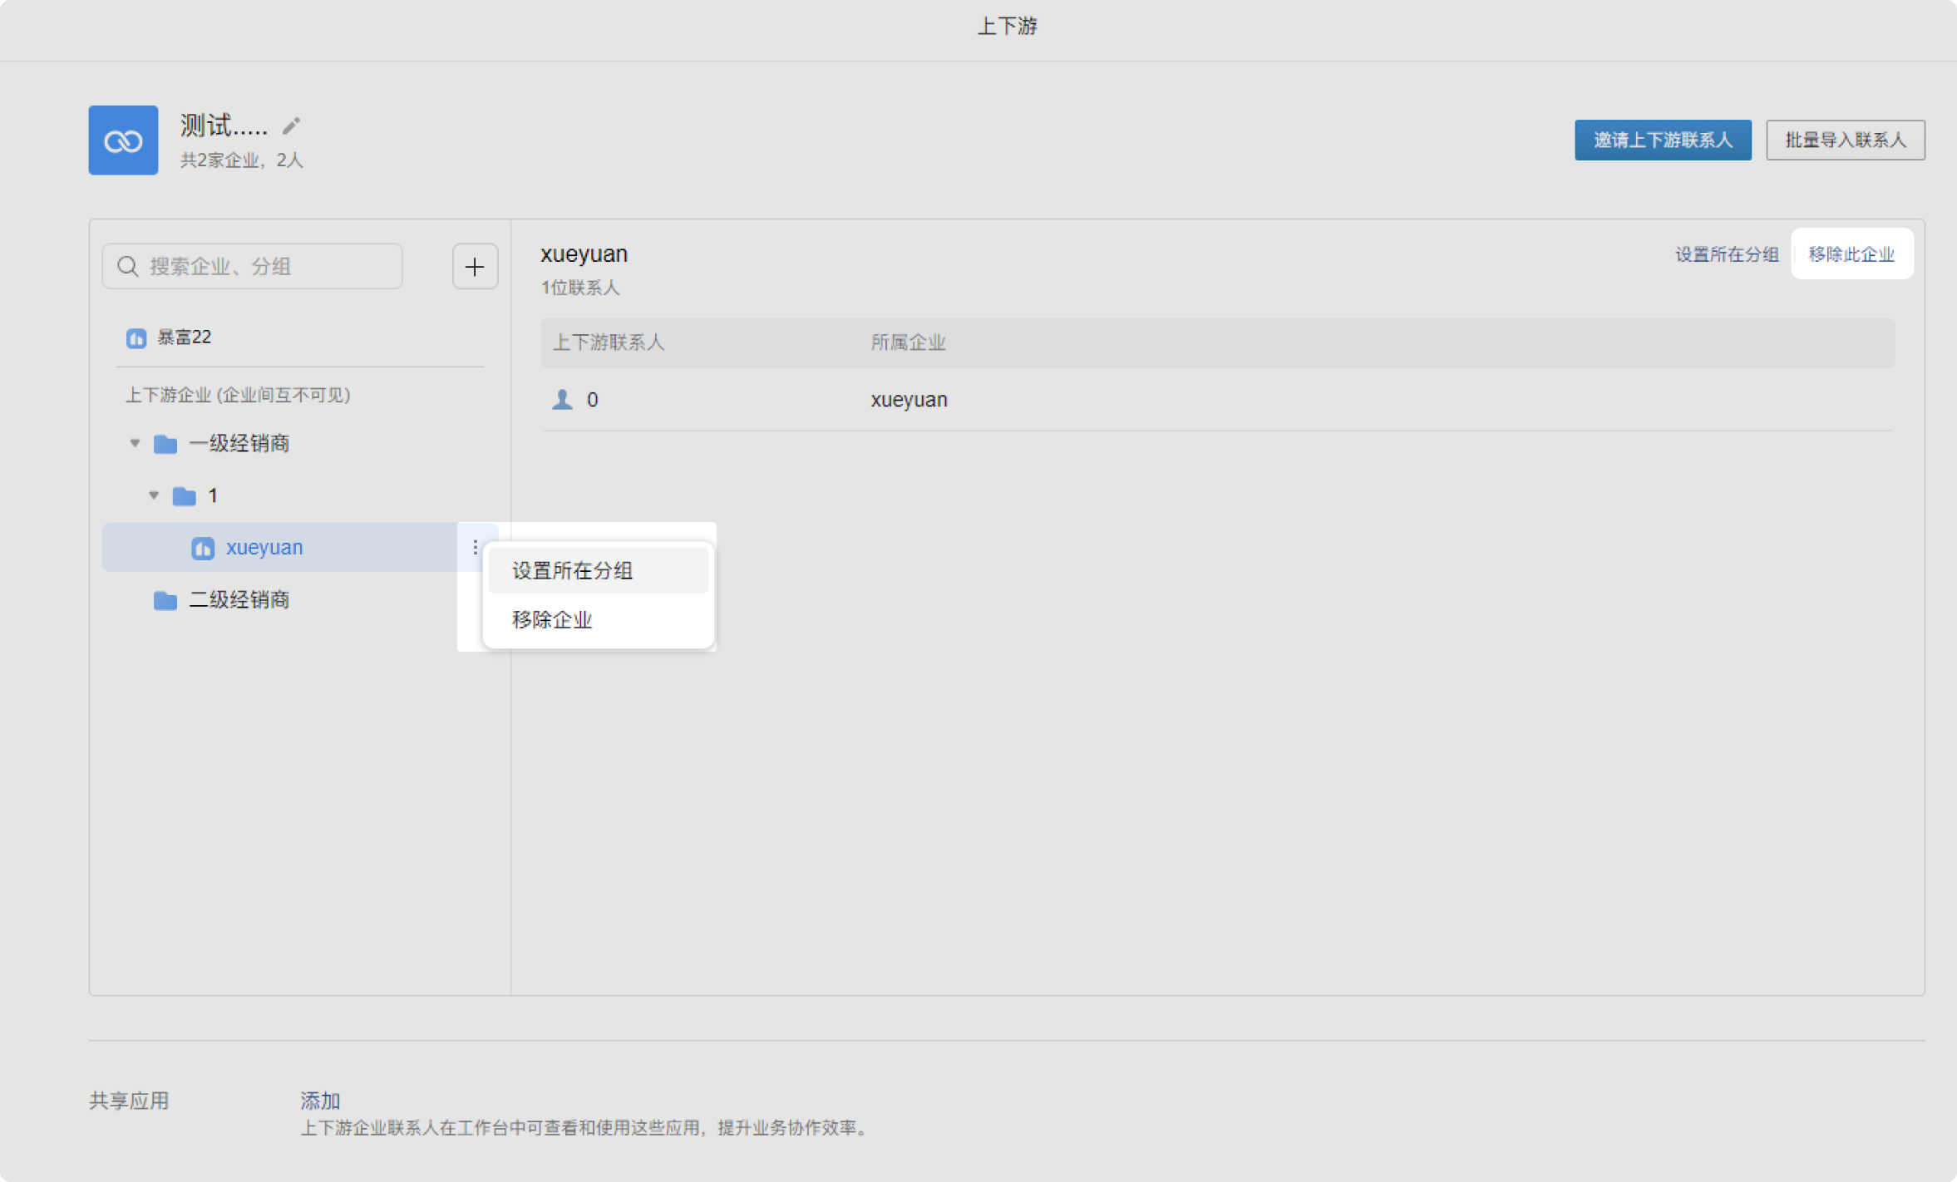The height and width of the screenshot is (1182, 1957).
Task: Click the 上下游企业 (企业间互不可见) label
Action: (238, 395)
